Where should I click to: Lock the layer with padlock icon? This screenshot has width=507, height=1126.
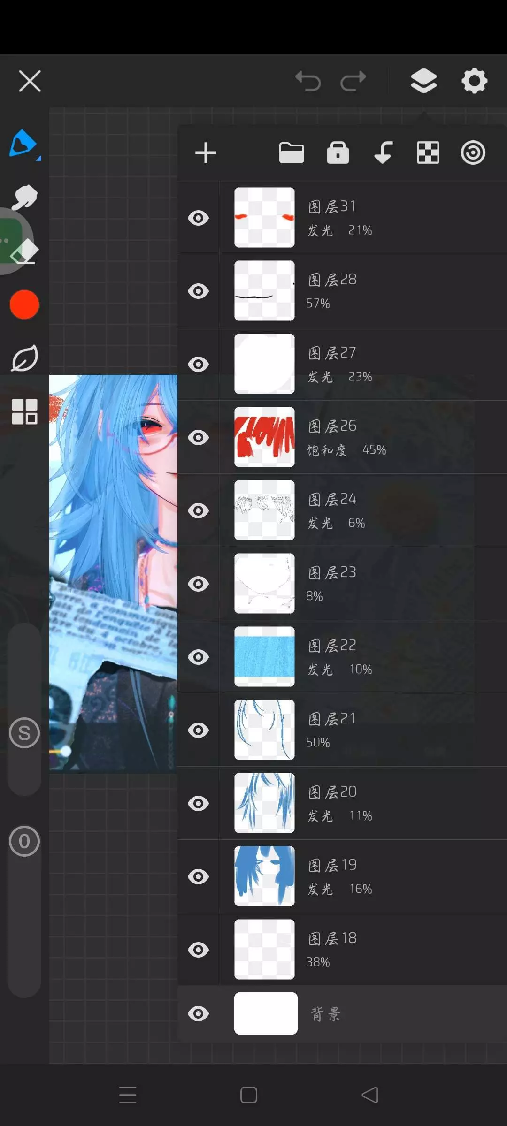[x=338, y=152]
